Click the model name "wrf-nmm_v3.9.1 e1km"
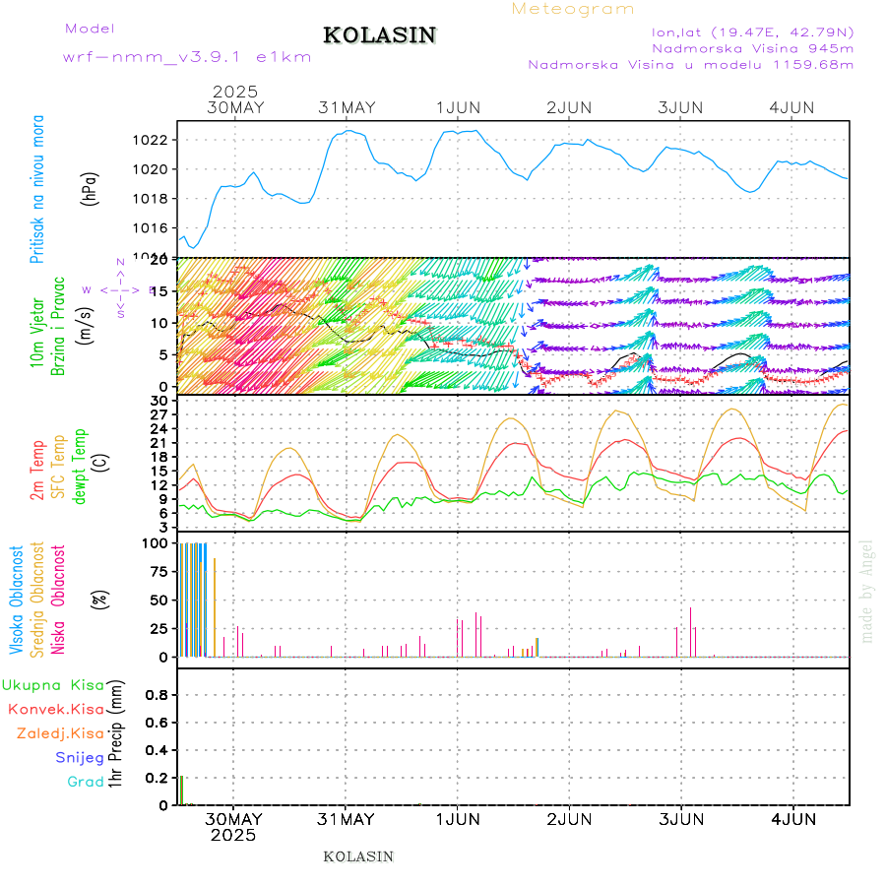This screenshot has width=886, height=886. click(x=187, y=57)
